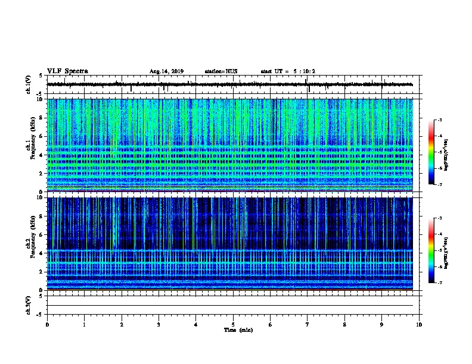The height and width of the screenshot is (364, 472).
Task: Click the "6" kHz tick on ch.1 frequency axis
Action: coord(42,136)
